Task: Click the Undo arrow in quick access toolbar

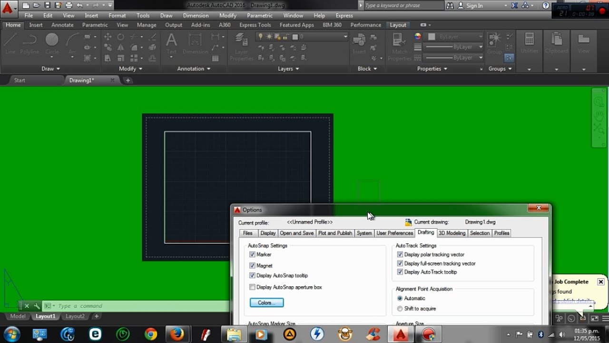Action: 80,6
